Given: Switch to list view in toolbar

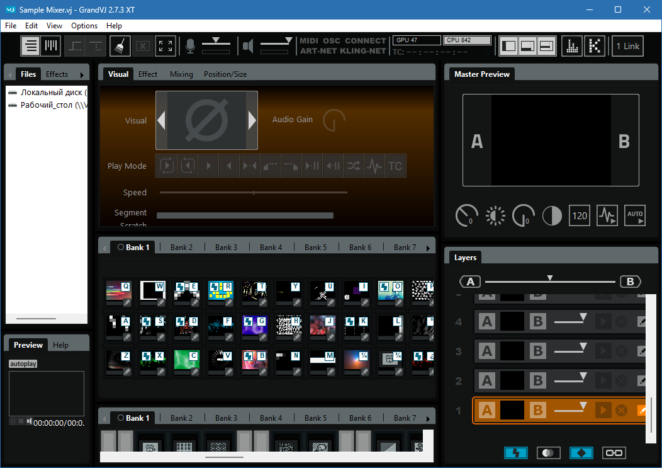Looking at the screenshot, I should (31, 45).
